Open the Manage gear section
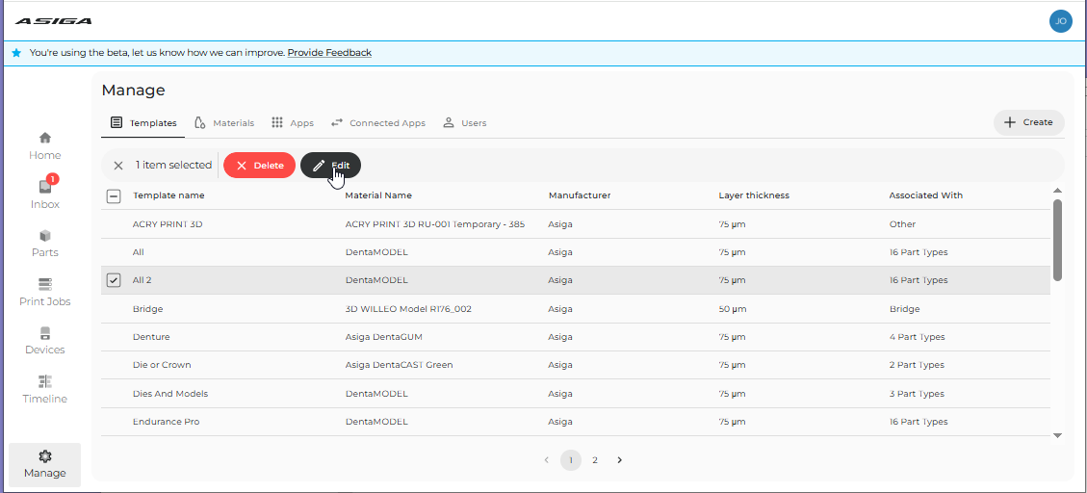 tap(45, 464)
